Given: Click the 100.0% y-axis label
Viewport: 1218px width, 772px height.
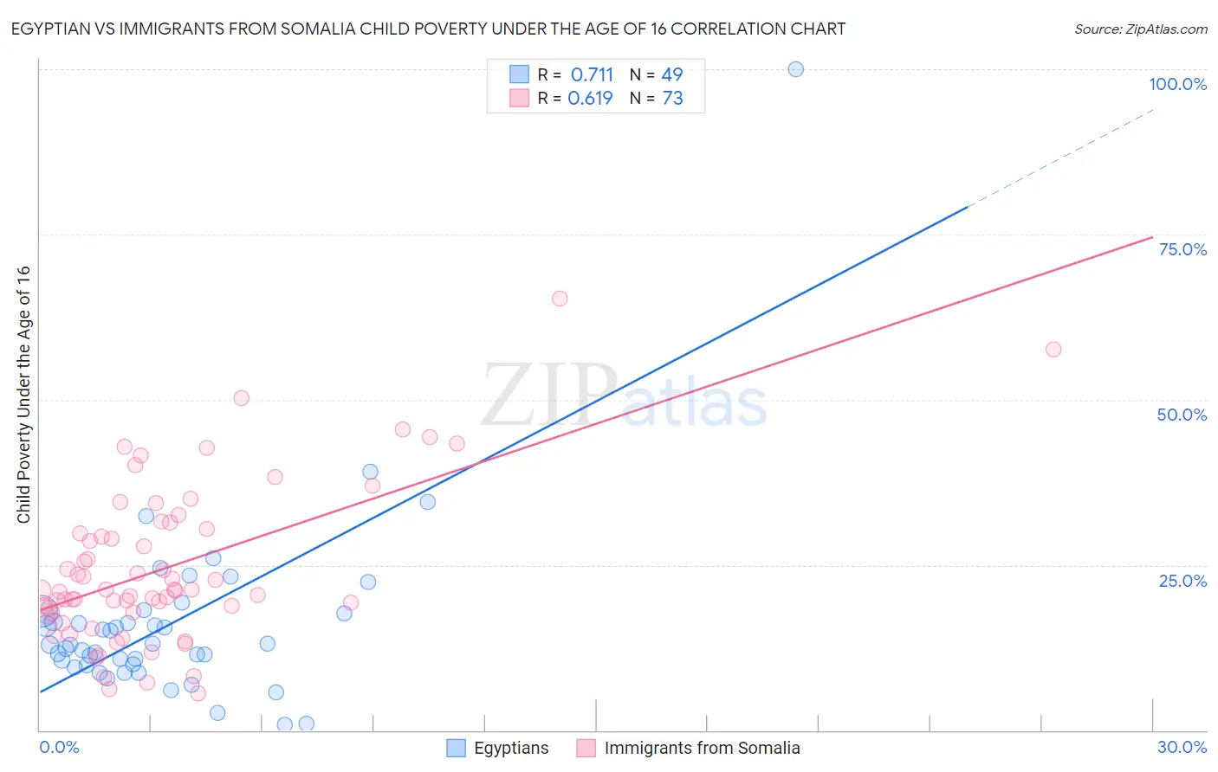Looking at the screenshot, I should pos(1177,84).
